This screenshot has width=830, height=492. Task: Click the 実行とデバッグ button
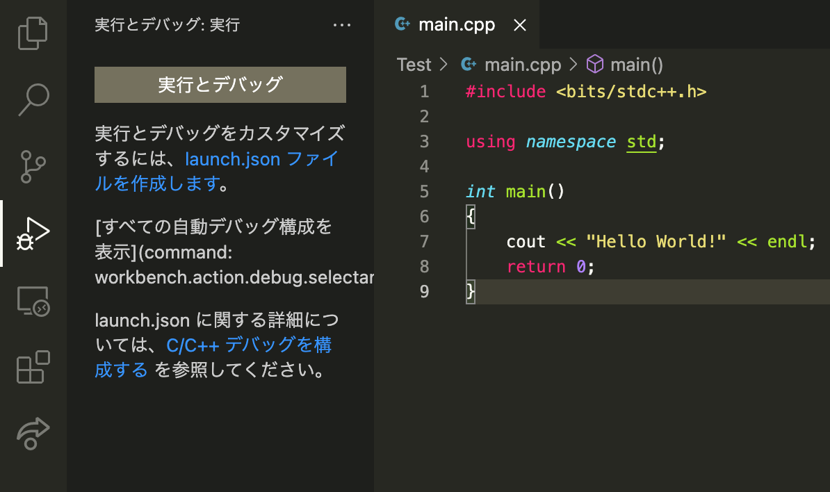click(x=220, y=85)
